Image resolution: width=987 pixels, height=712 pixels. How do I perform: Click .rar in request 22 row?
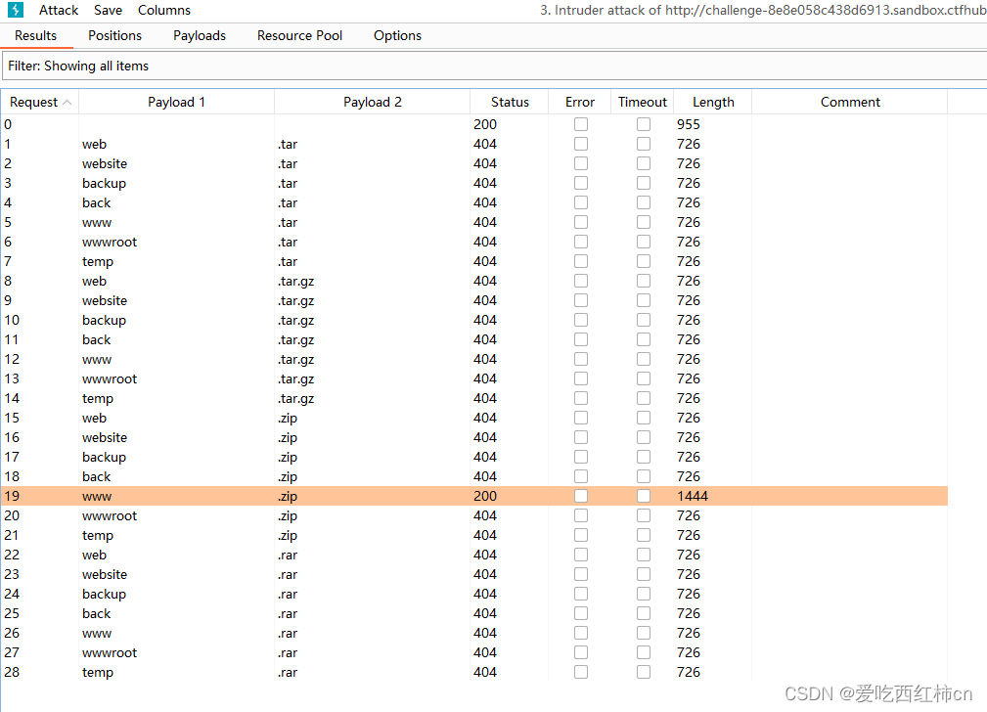click(x=288, y=555)
